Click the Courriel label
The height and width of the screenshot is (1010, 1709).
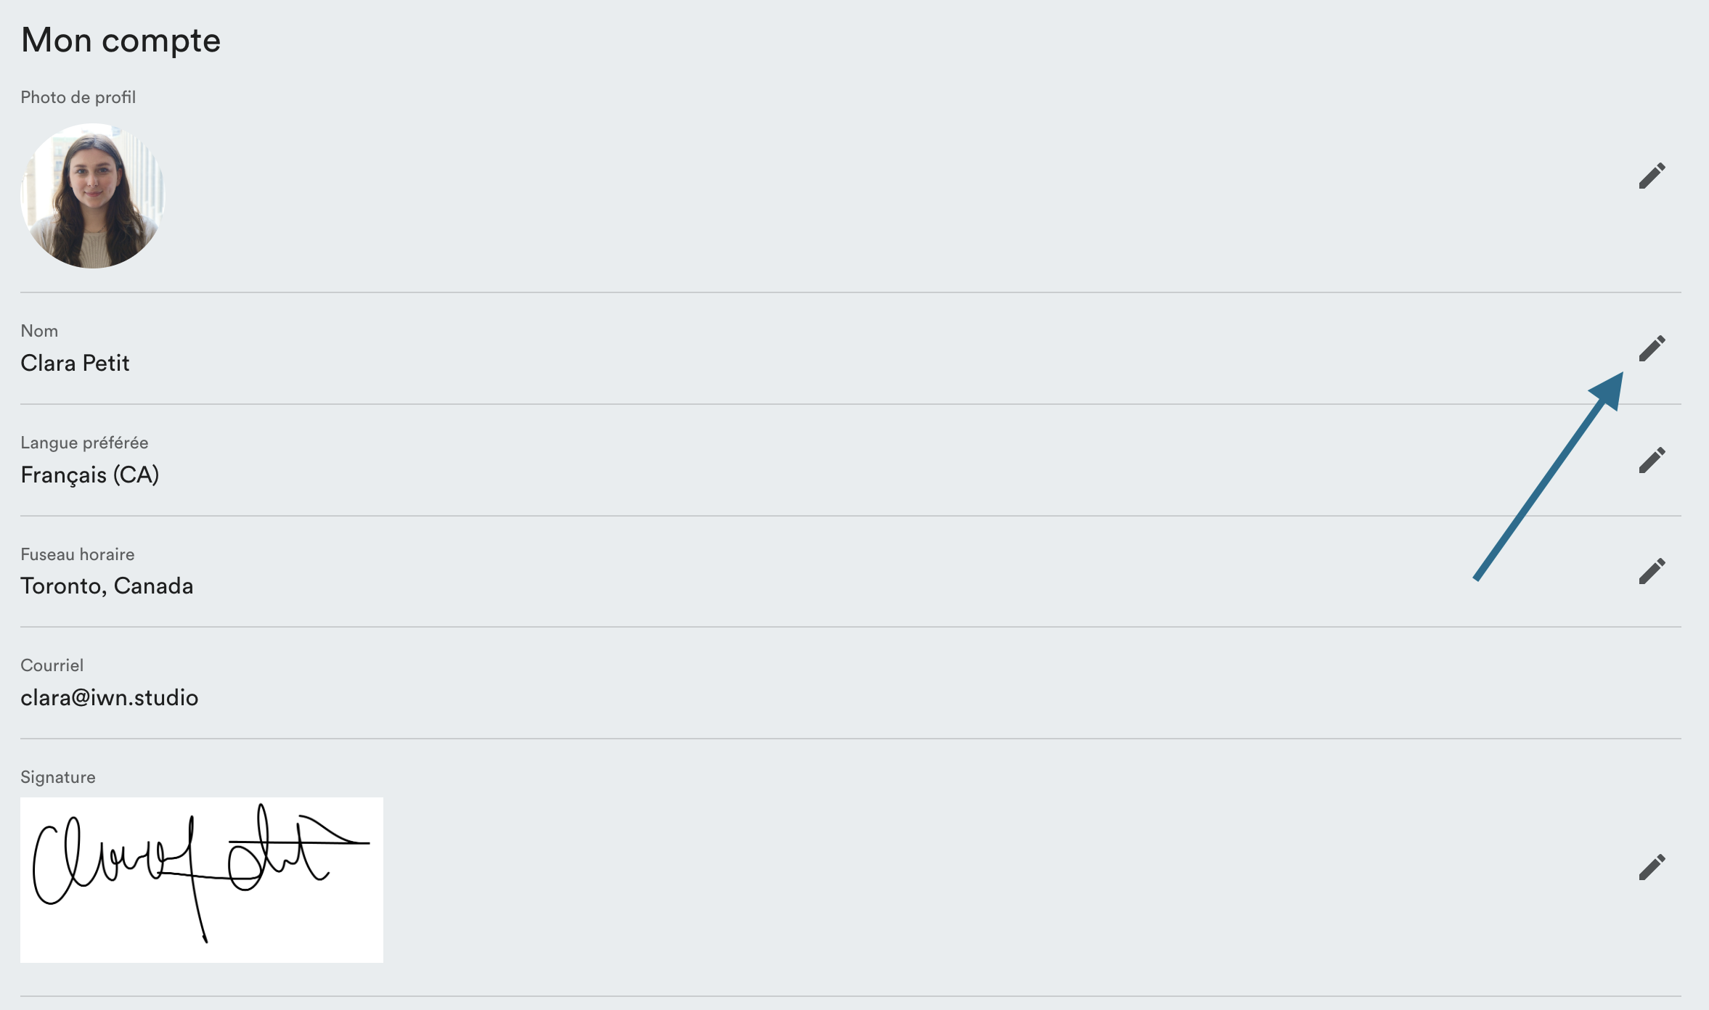click(52, 665)
